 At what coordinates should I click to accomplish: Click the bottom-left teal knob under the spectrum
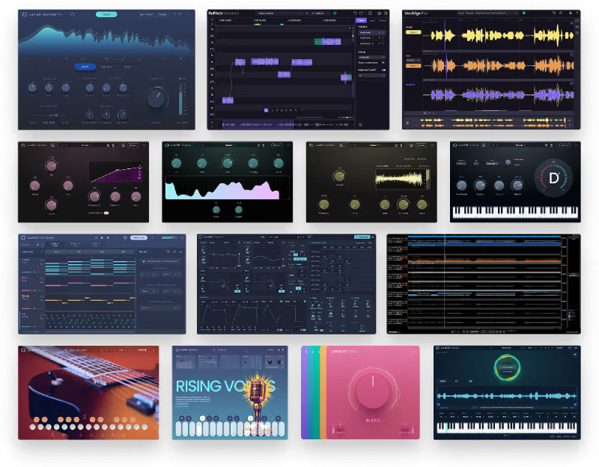click(x=216, y=210)
